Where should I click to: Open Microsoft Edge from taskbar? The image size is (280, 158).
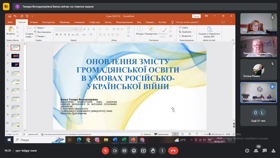coord(79,140)
